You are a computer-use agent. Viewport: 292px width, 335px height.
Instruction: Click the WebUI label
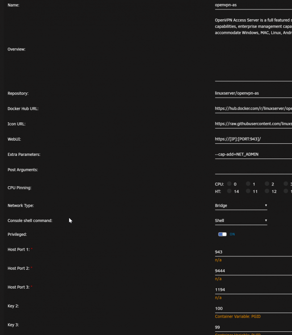tap(14, 139)
